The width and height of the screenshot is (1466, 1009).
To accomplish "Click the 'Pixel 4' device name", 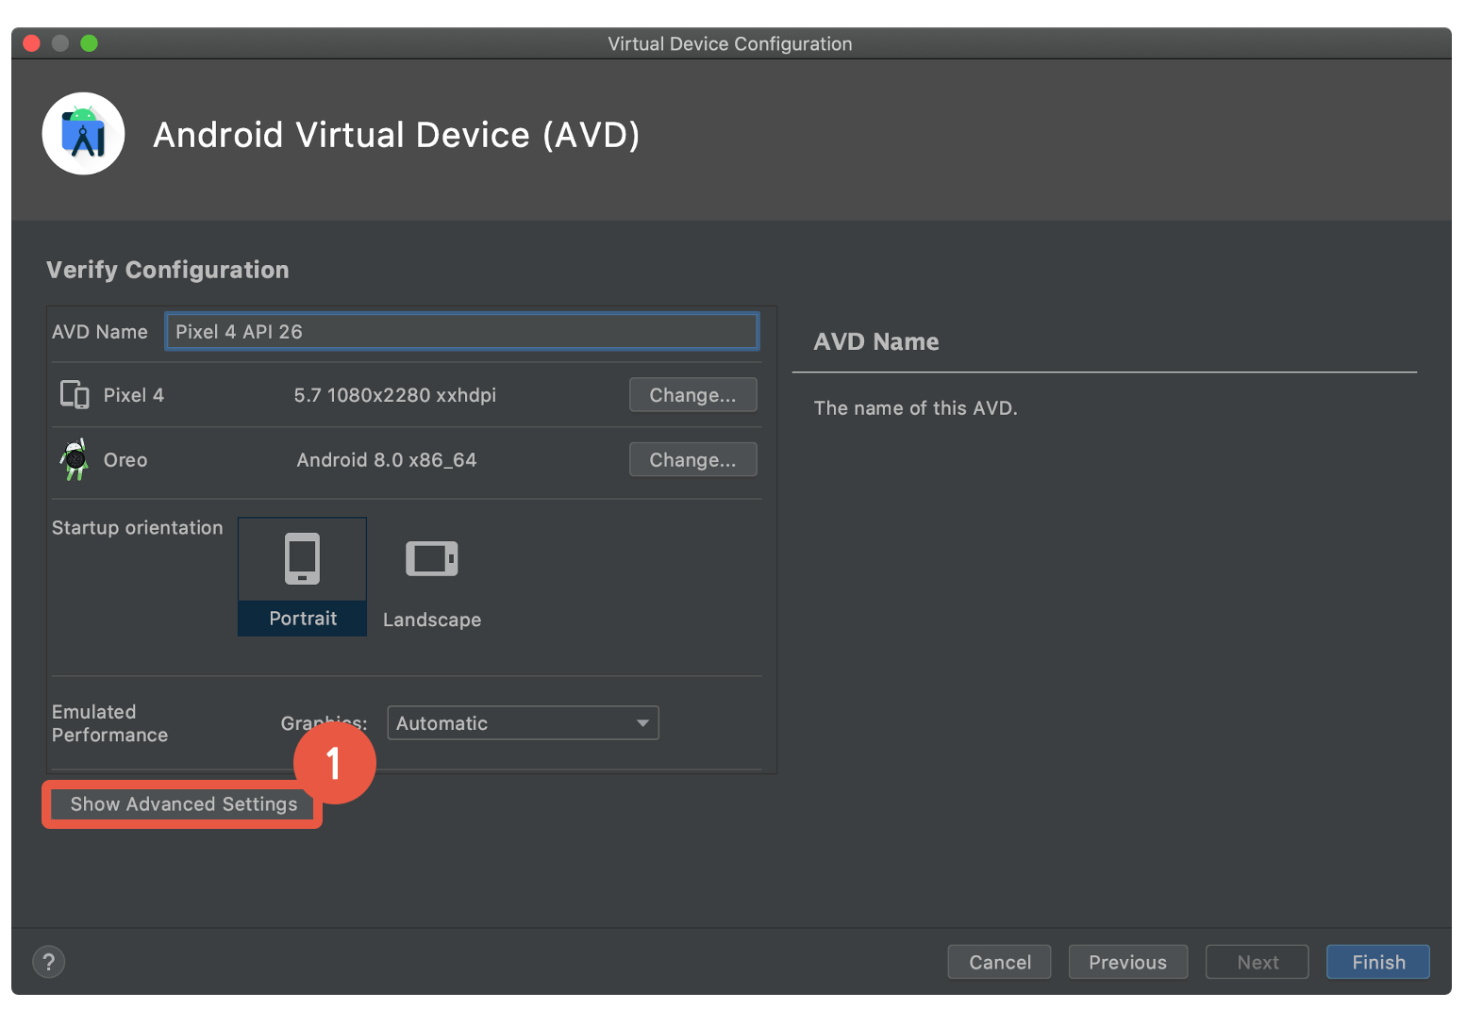I will point(133,395).
